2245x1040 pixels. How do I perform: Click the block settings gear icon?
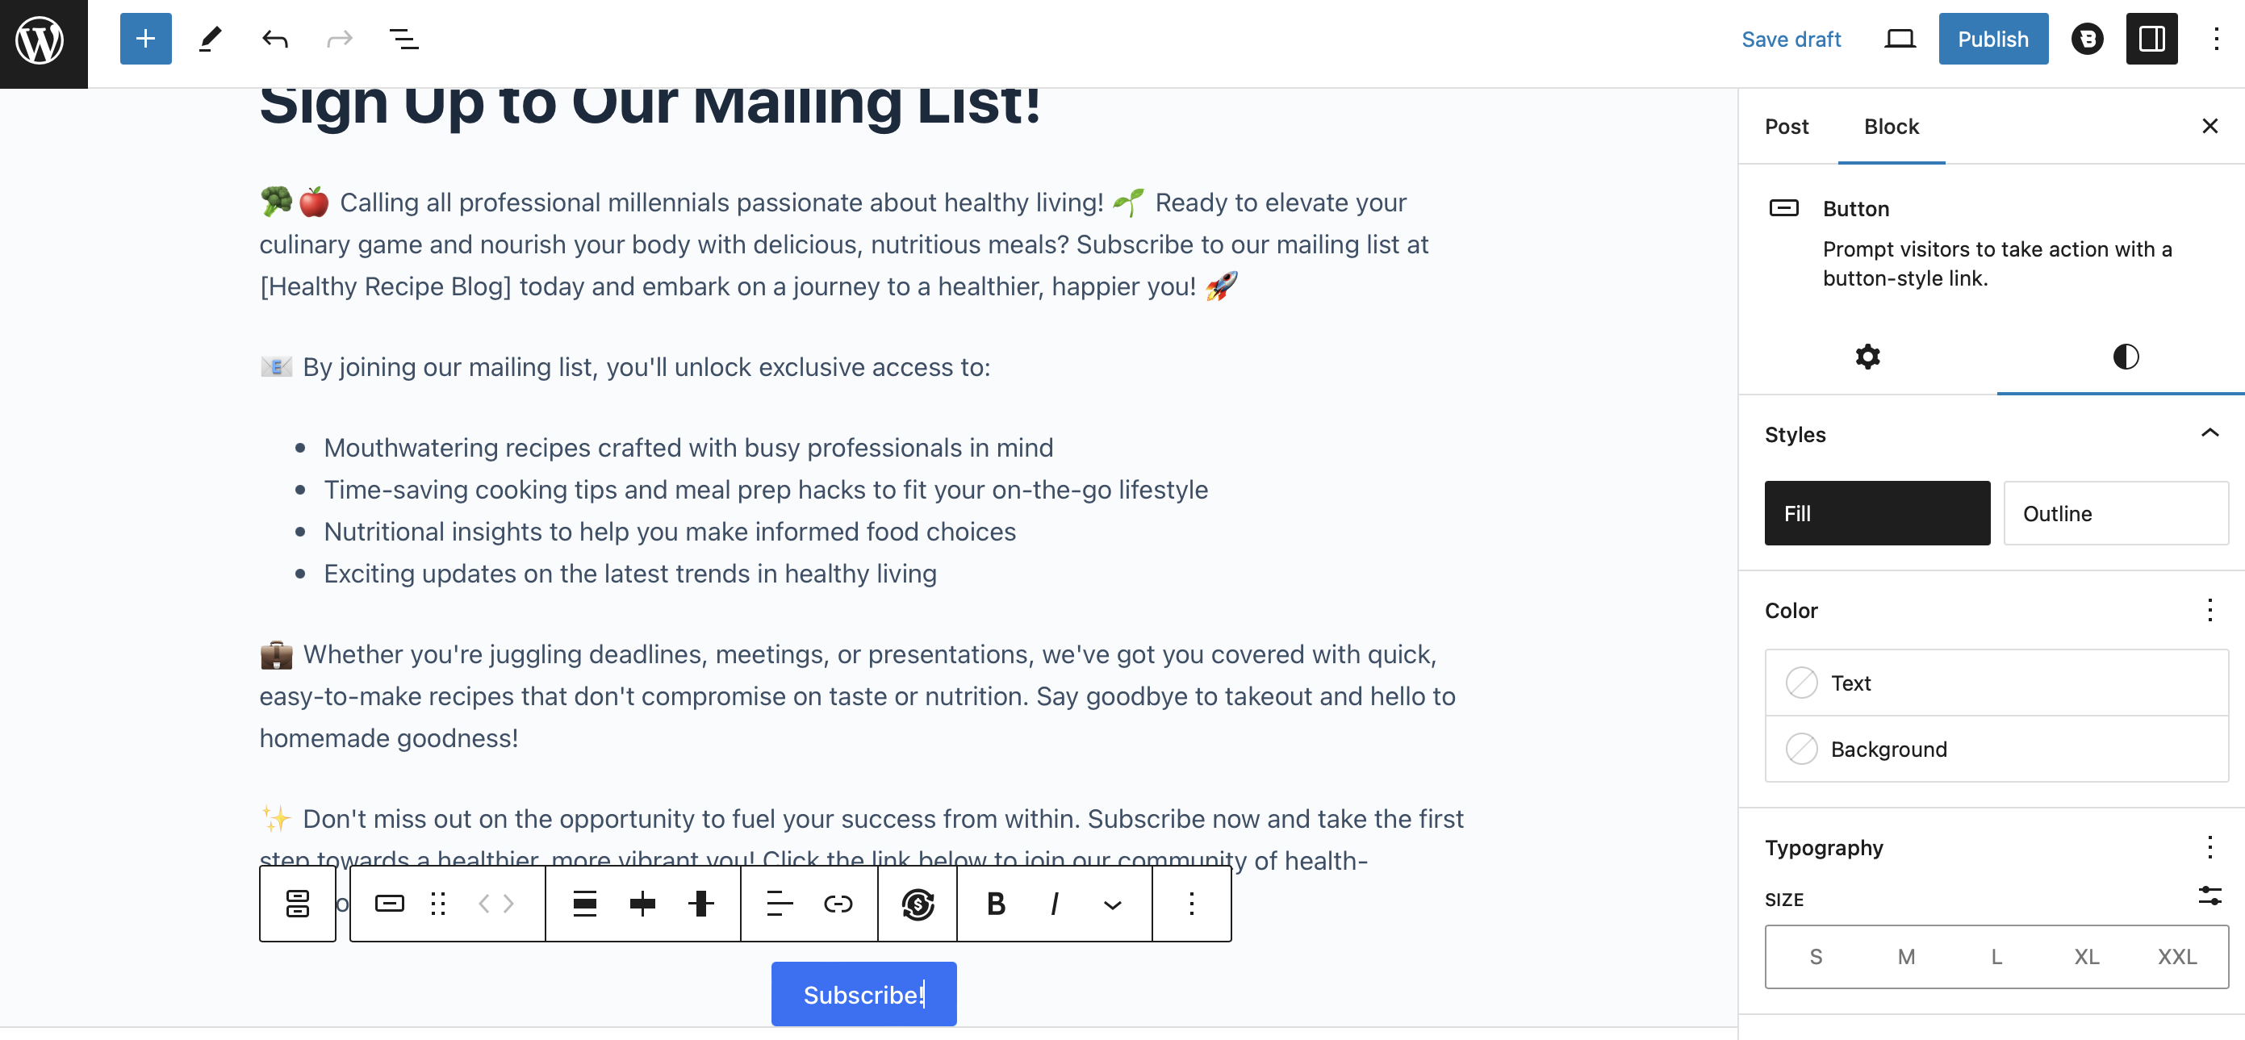[1867, 356]
